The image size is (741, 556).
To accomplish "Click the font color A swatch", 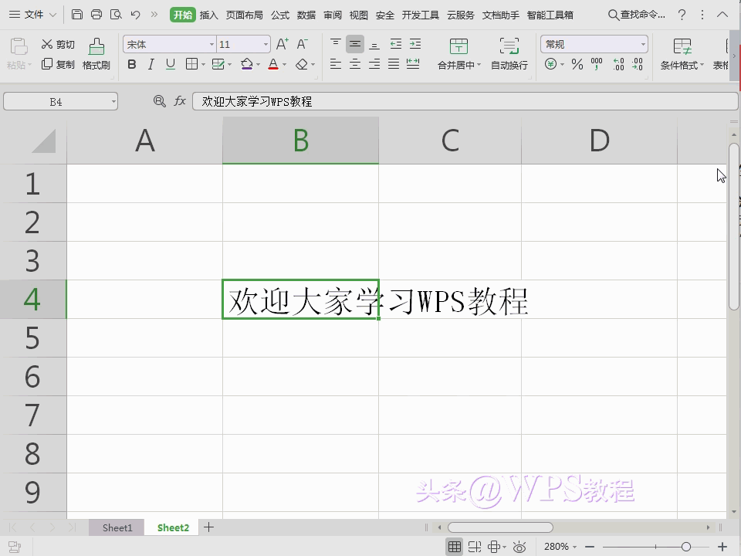I will coord(273,64).
